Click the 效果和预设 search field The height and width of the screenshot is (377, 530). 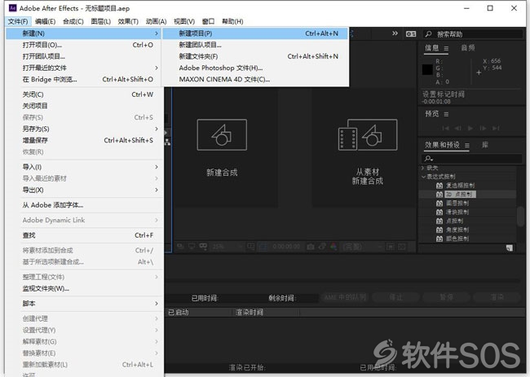click(472, 158)
